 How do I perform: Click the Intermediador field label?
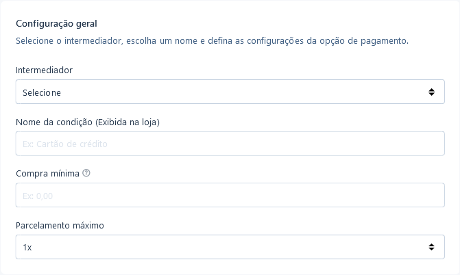coord(44,70)
